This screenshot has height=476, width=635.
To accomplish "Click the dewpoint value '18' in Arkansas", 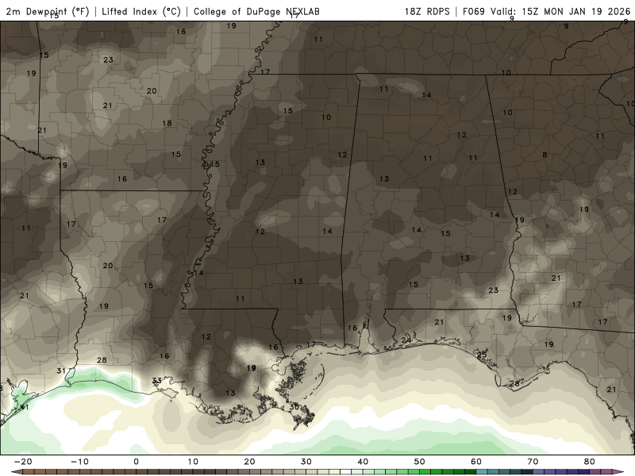I will 167,123.
